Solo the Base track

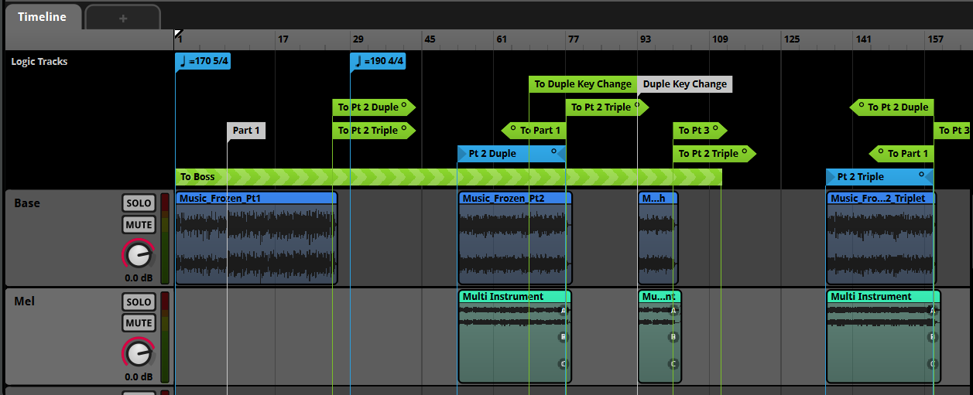[139, 203]
